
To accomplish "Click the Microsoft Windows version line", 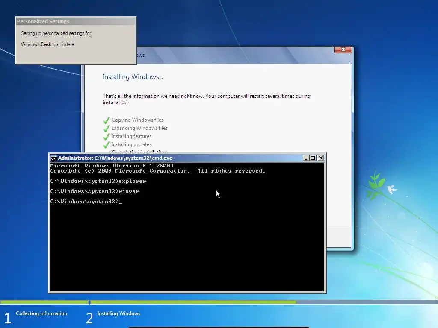I will pos(112,166).
